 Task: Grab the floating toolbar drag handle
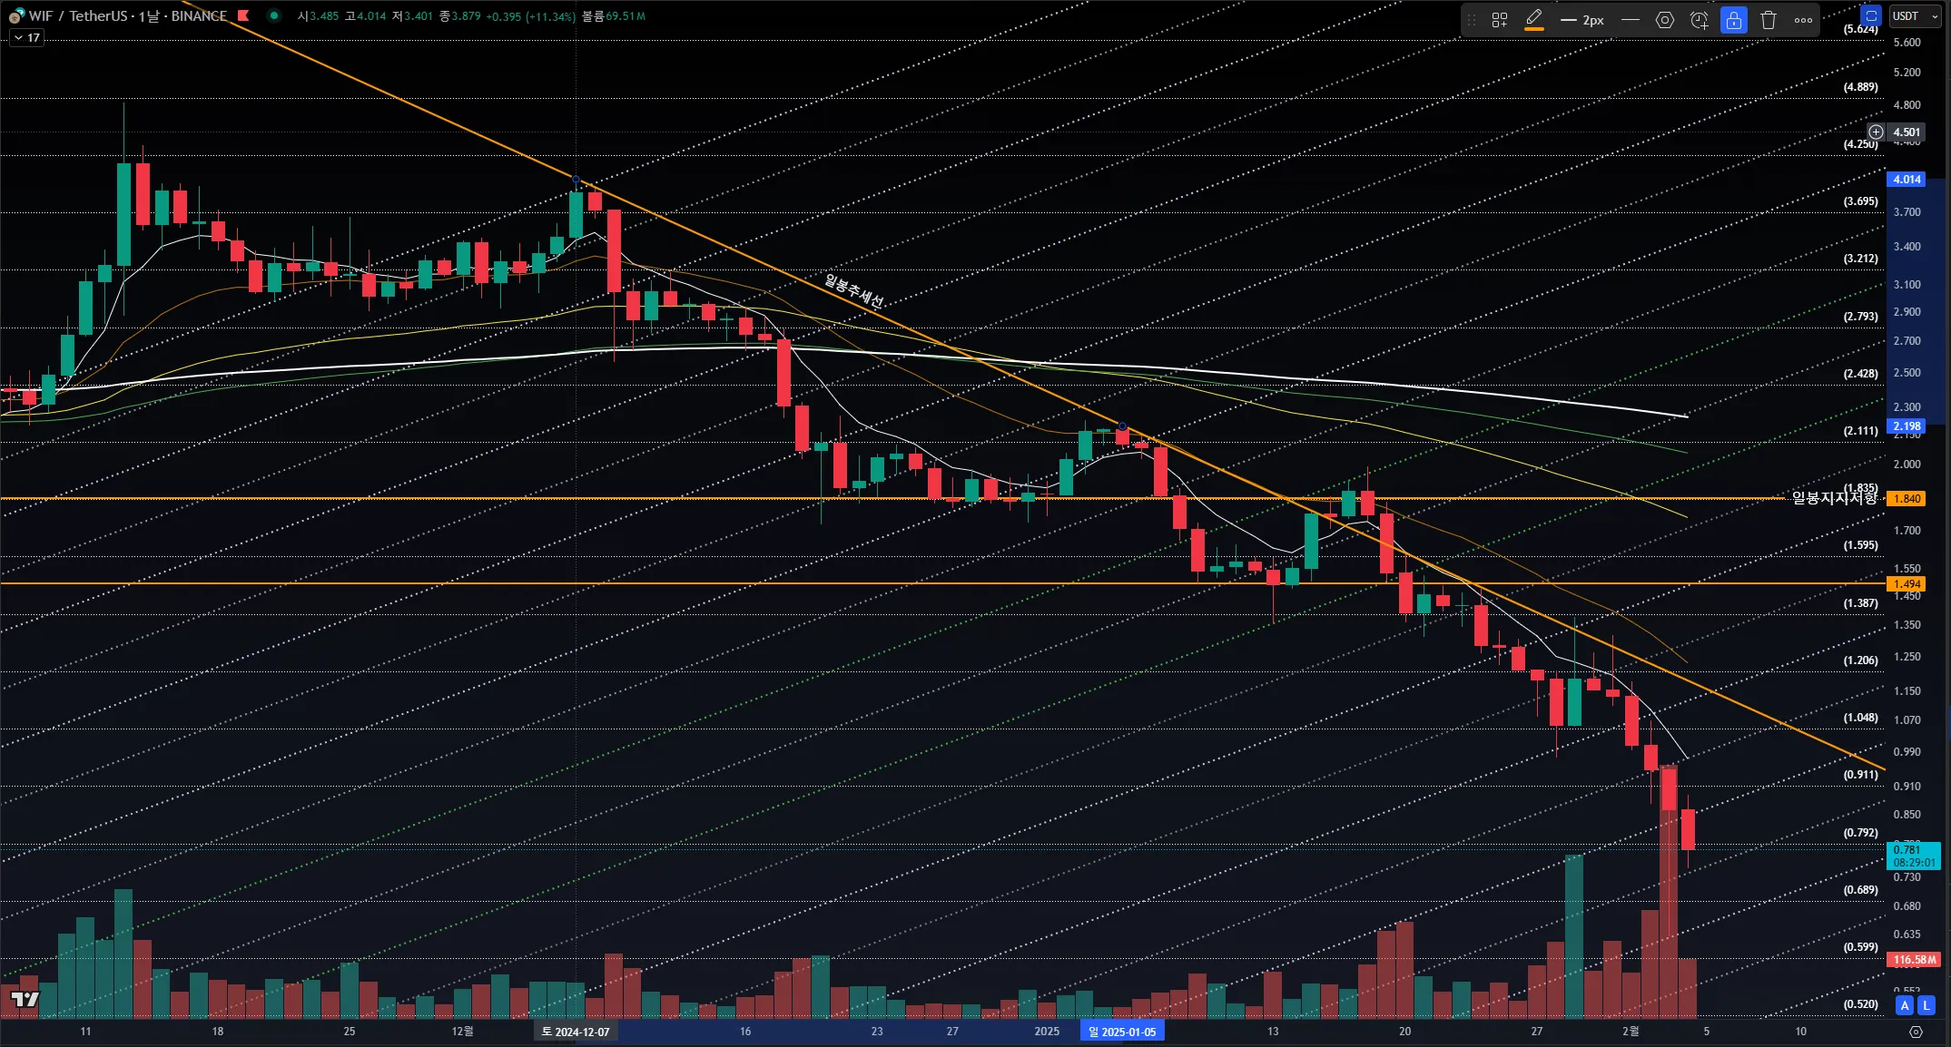coord(1472,20)
